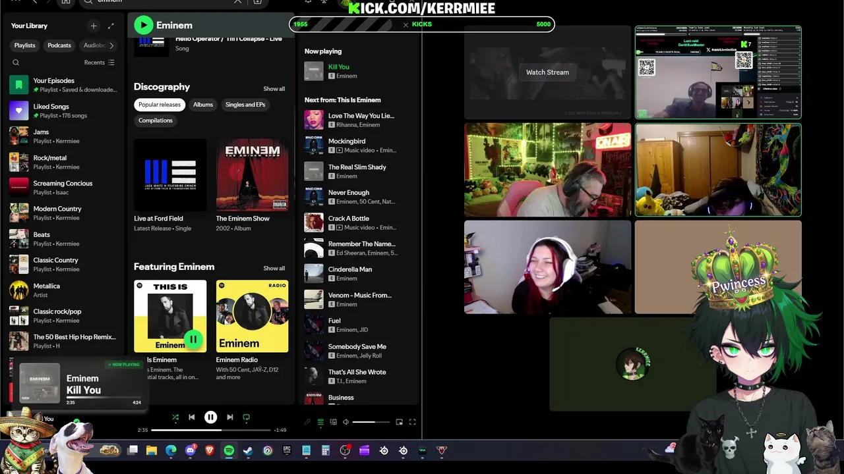Show all Discography releases
Viewport: 844px width, 474px height.
click(274, 89)
